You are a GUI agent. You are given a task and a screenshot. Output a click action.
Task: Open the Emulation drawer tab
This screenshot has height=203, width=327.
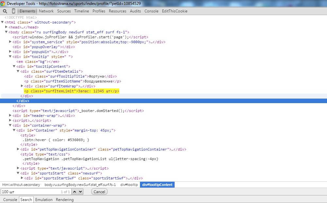click(44, 200)
